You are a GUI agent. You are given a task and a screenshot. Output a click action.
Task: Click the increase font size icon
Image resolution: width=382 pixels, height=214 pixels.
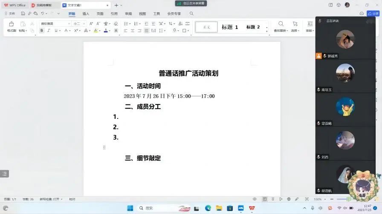coord(91,24)
